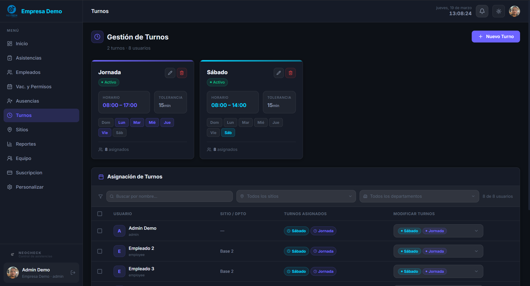The width and height of the screenshot is (530, 286).
Task: Check the checkbox for Empleado 2
Action: pos(100,251)
